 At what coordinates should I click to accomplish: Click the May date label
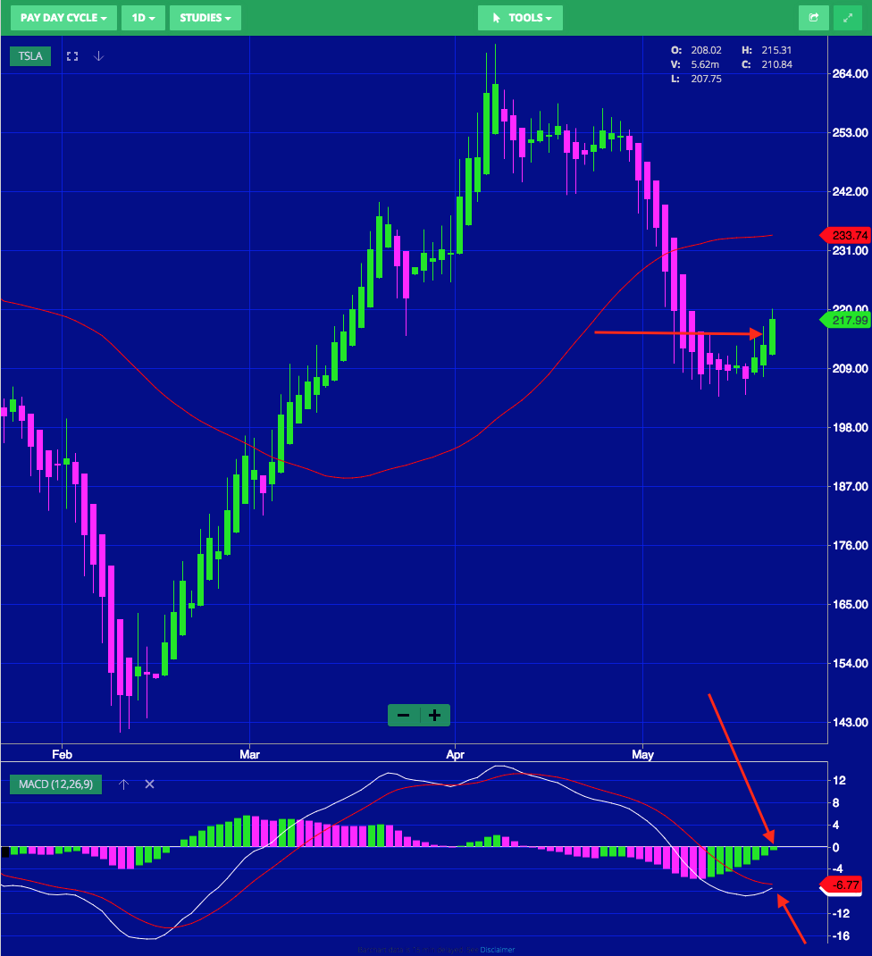click(x=642, y=754)
